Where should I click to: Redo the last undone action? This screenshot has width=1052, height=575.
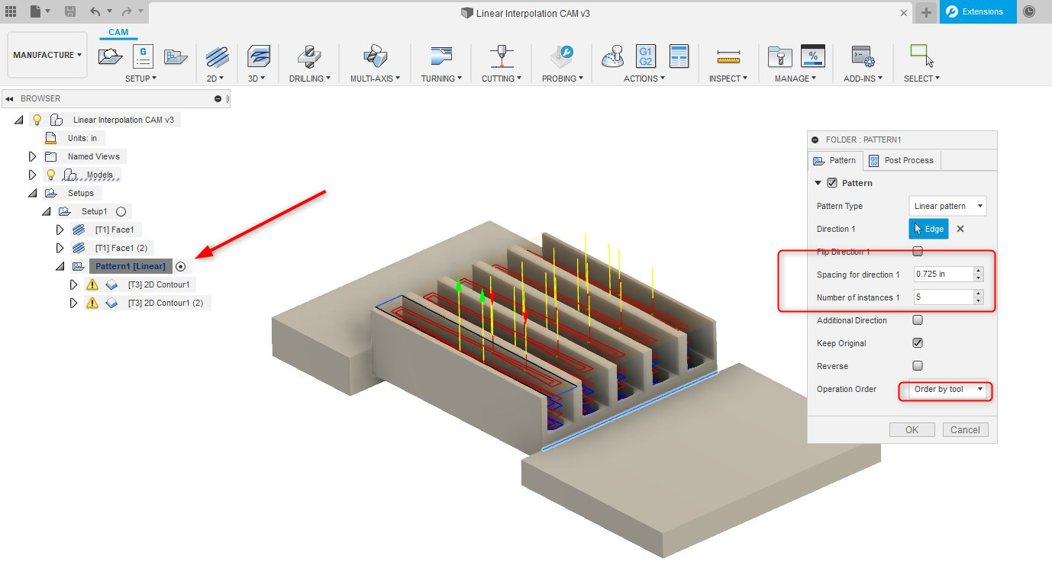point(126,11)
